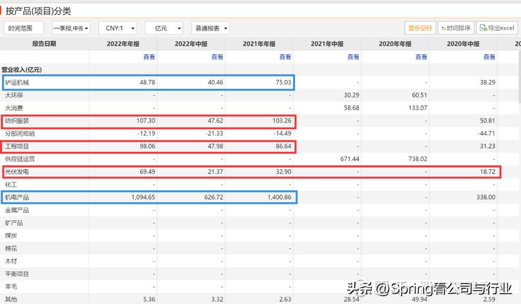The image size is (521, 304).
Task: Select the 工程项目 row label
Action: (17, 146)
